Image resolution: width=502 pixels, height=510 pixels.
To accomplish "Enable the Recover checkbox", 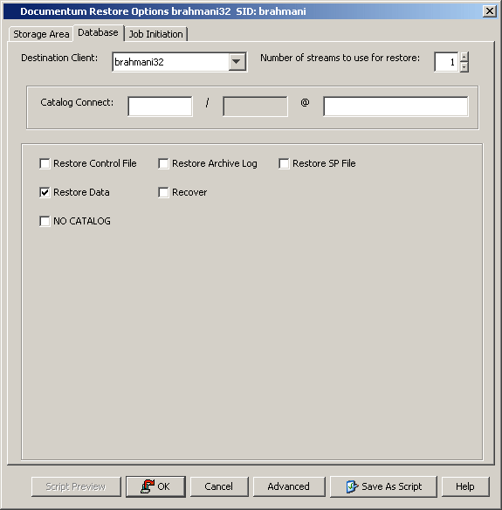I will [x=163, y=192].
